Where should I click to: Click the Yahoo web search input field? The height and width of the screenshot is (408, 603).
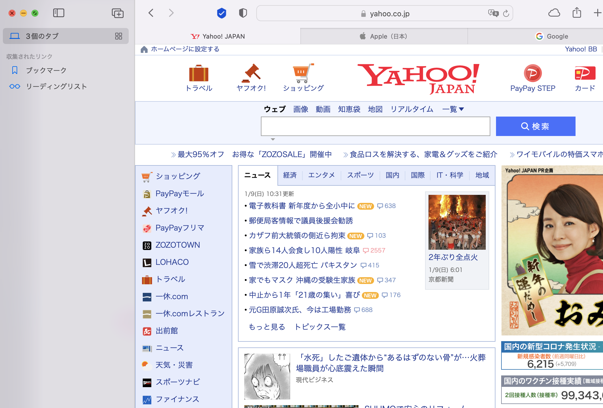pyautogui.click(x=375, y=126)
